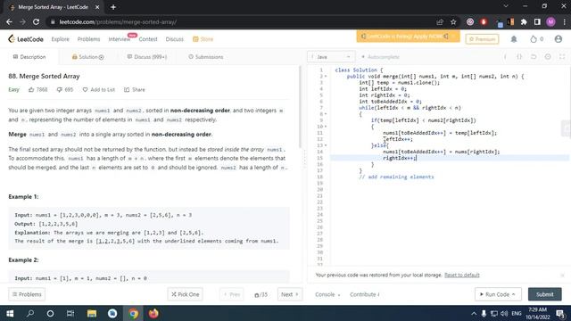This screenshot has width=571, height=321.
Task: Open Chrome tab search dropdown
Action: click(x=506, y=6)
